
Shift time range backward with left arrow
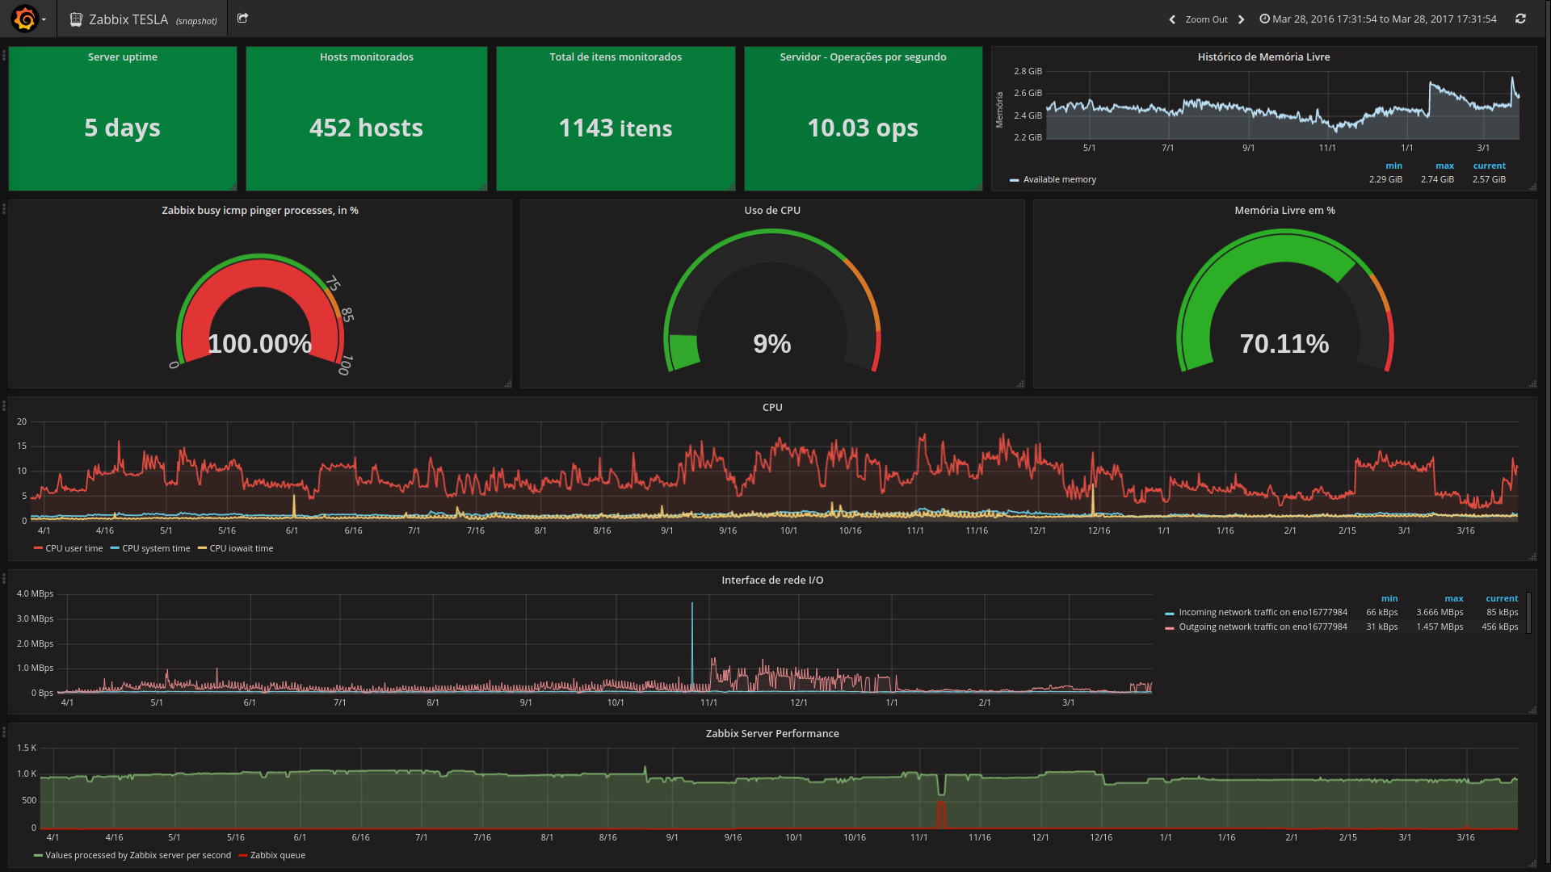click(1172, 19)
